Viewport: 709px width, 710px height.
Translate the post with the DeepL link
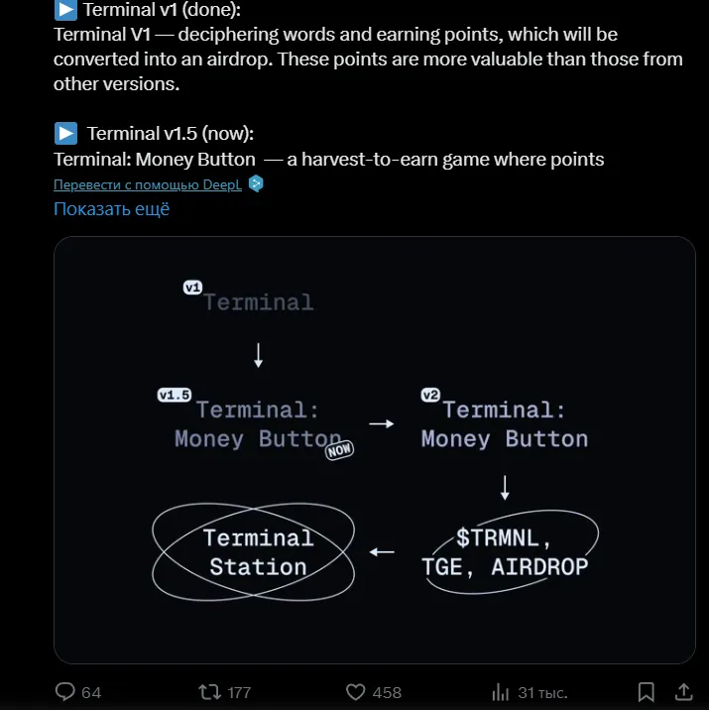[148, 184]
